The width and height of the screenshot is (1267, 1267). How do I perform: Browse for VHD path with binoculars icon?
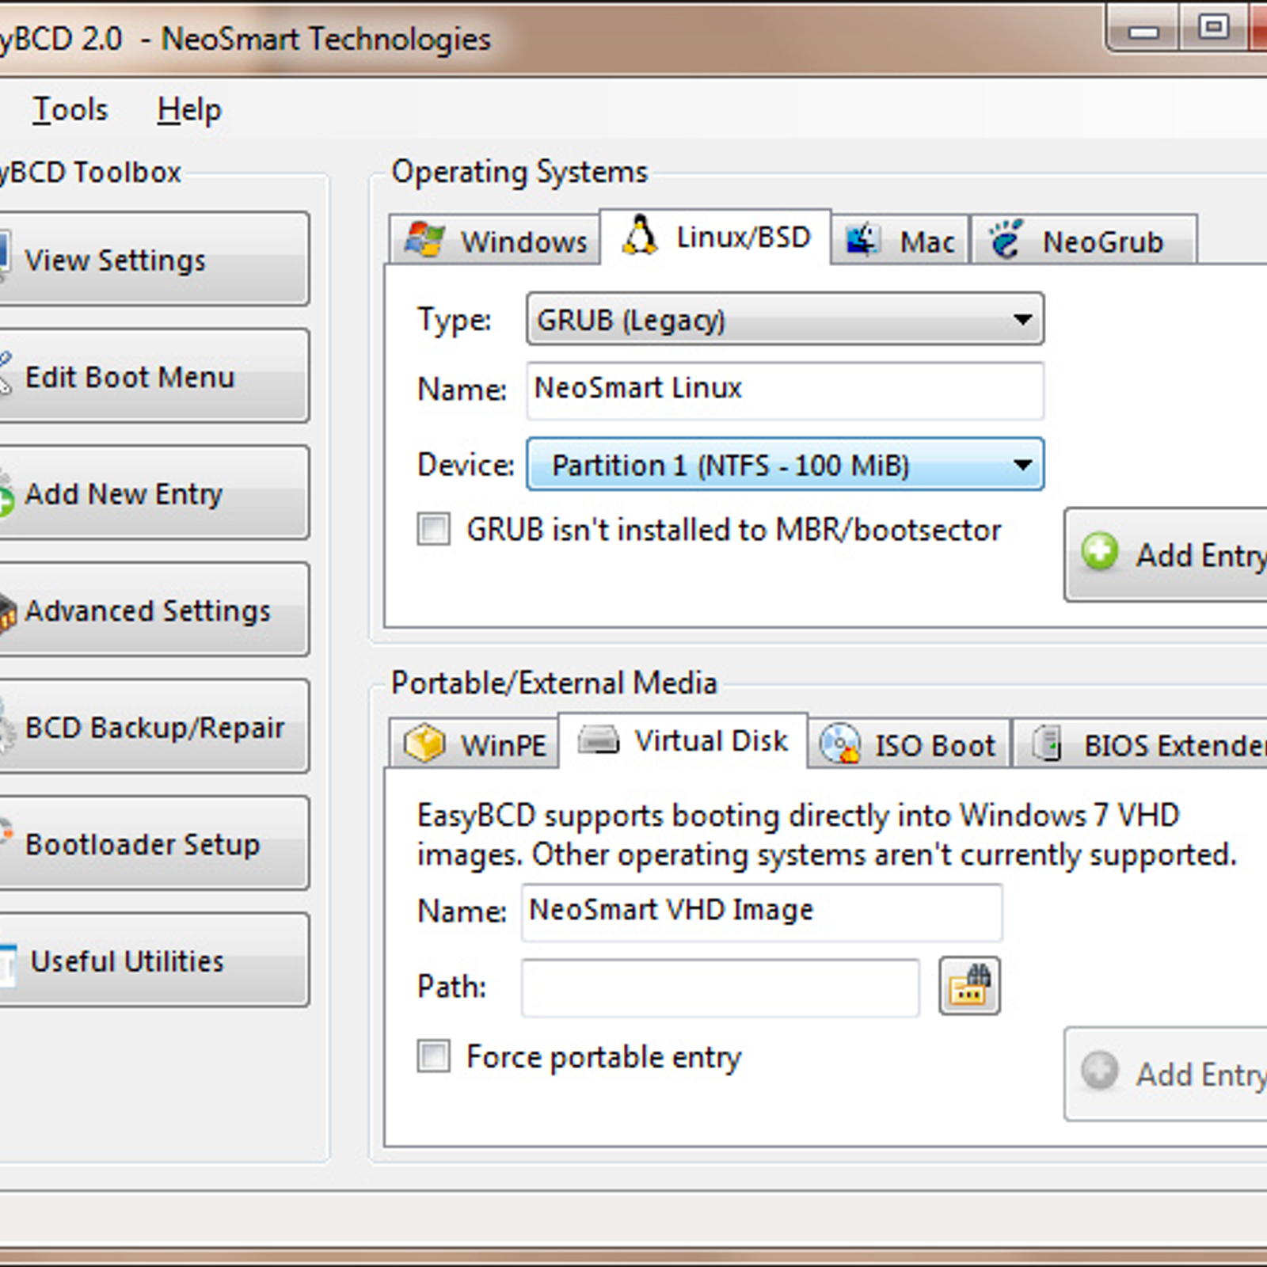pos(969,986)
